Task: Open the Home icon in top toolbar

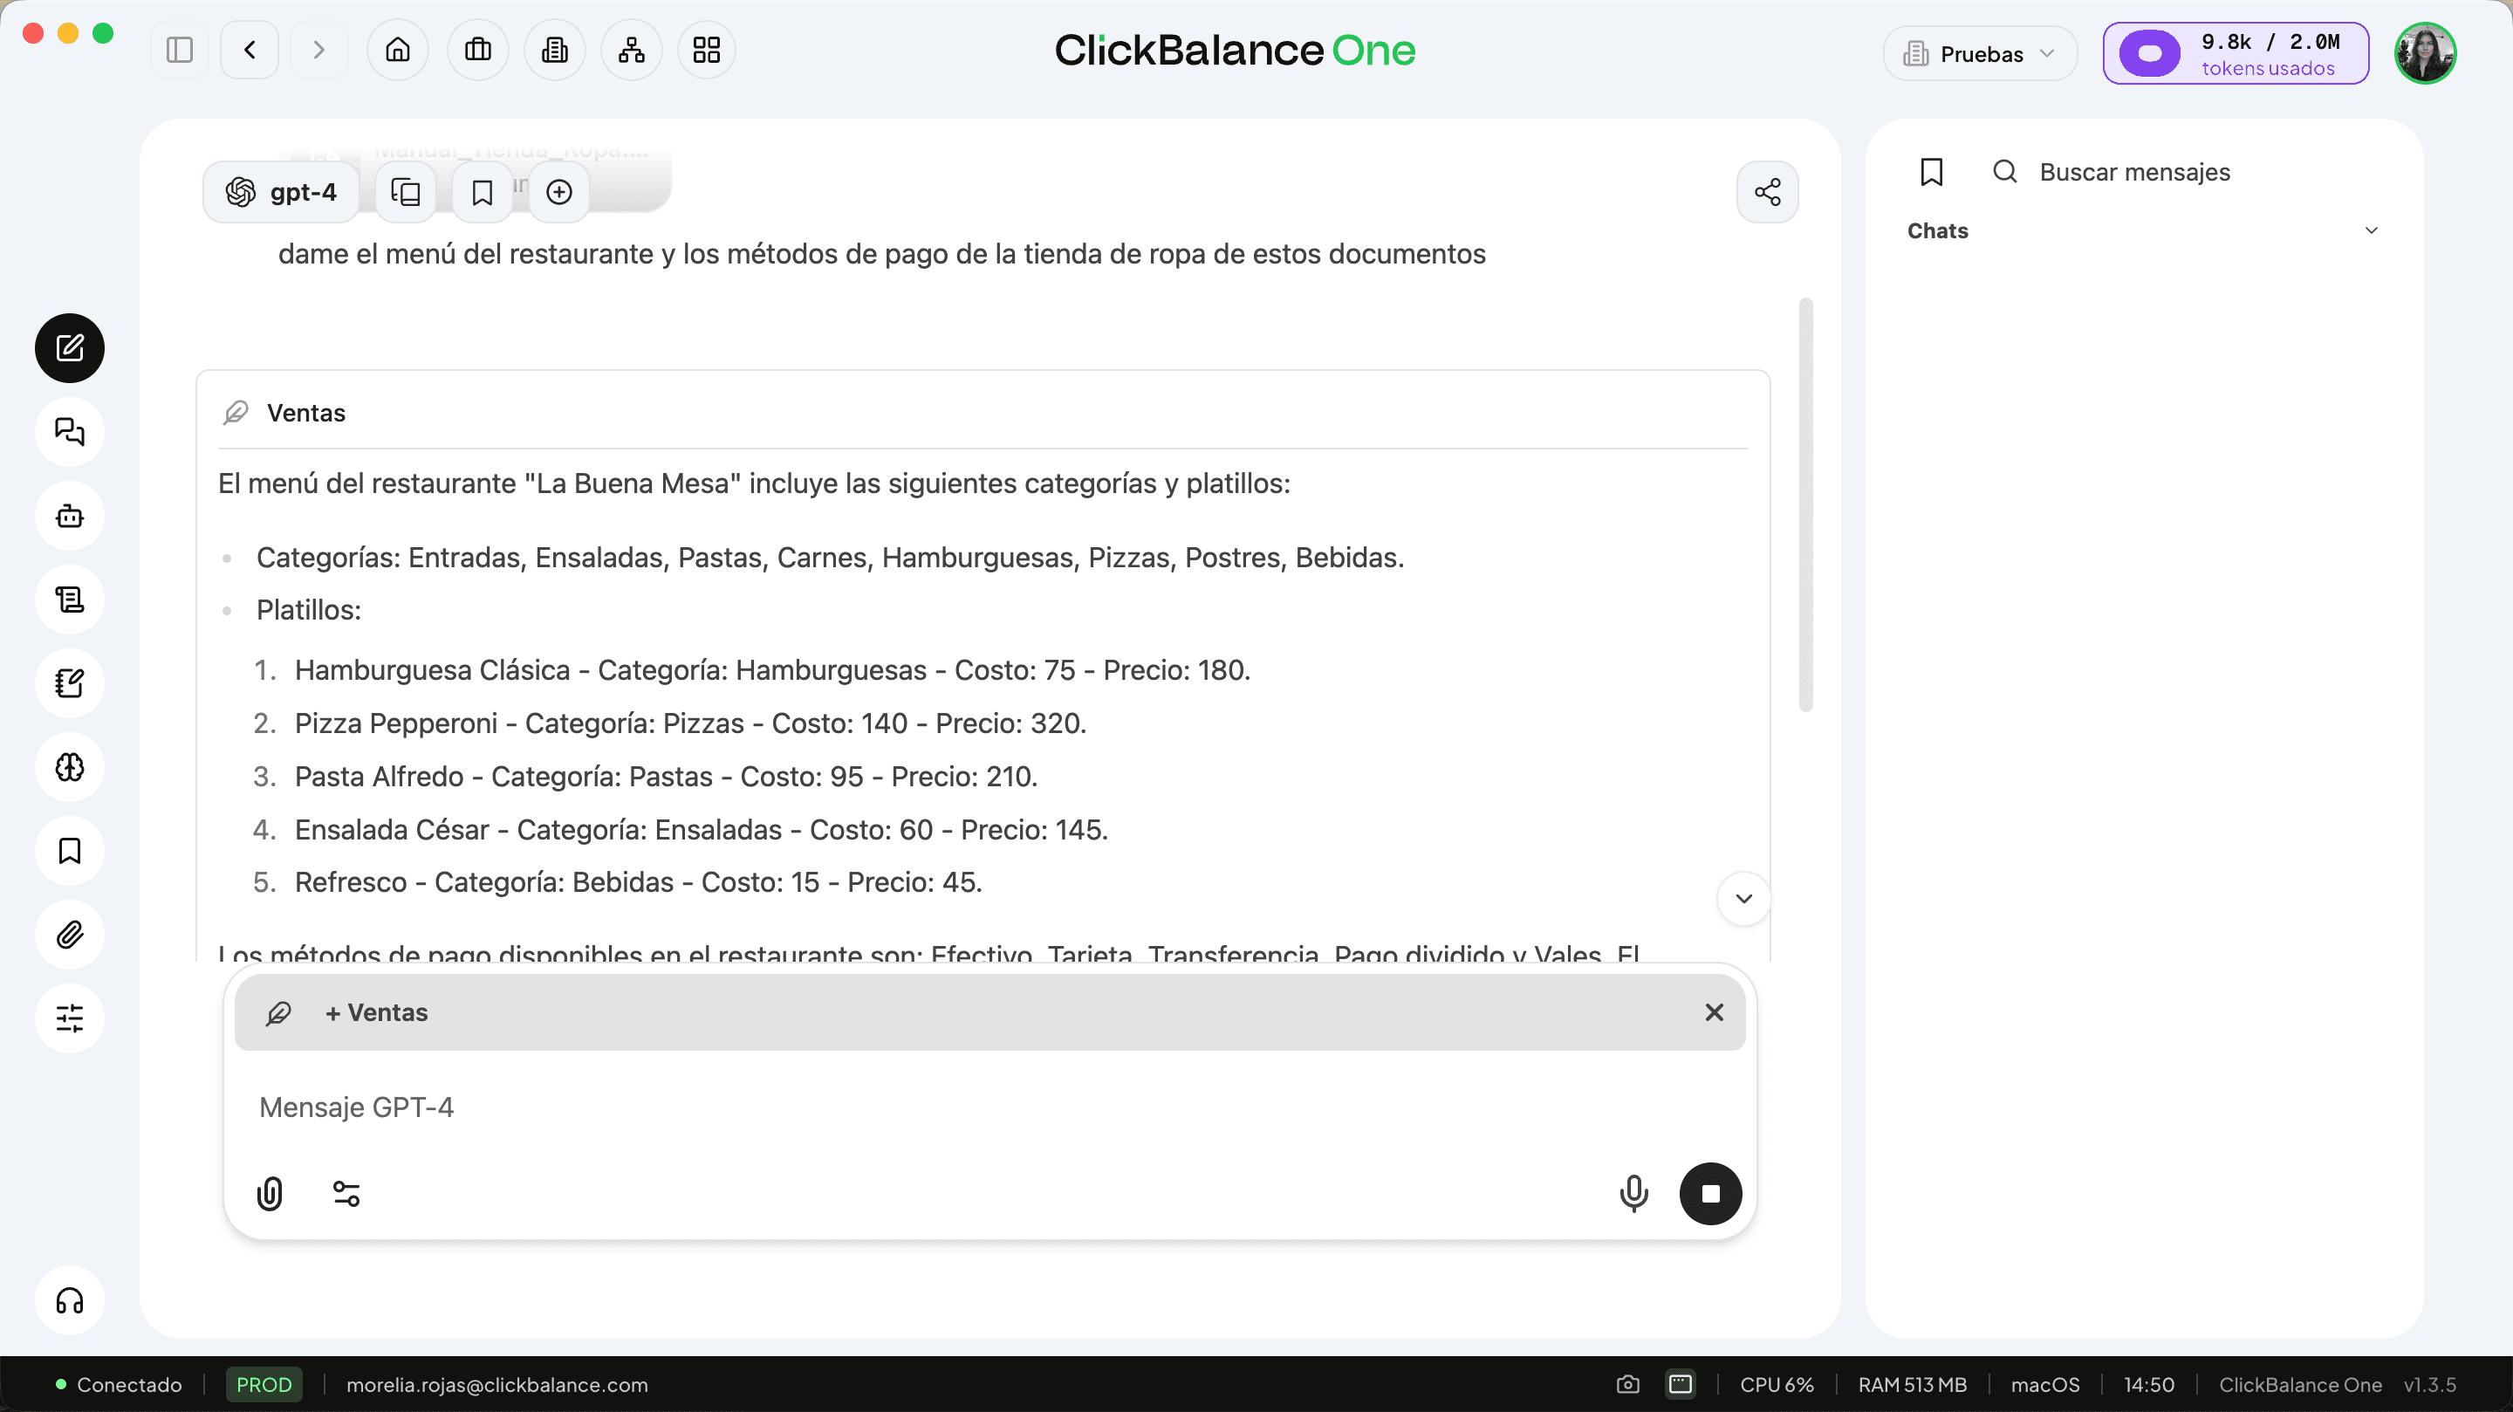Action: pos(398,50)
